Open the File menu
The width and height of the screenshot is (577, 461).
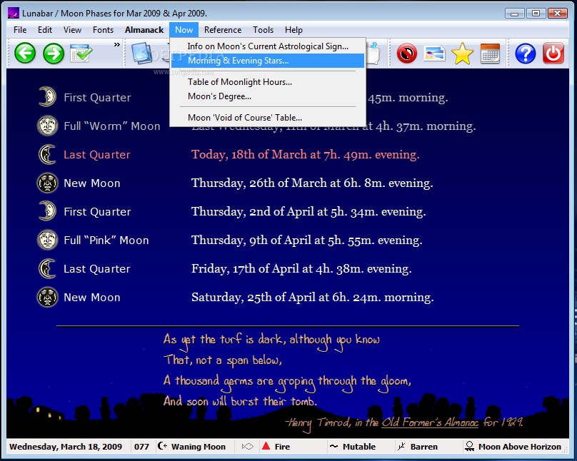[20, 30]
